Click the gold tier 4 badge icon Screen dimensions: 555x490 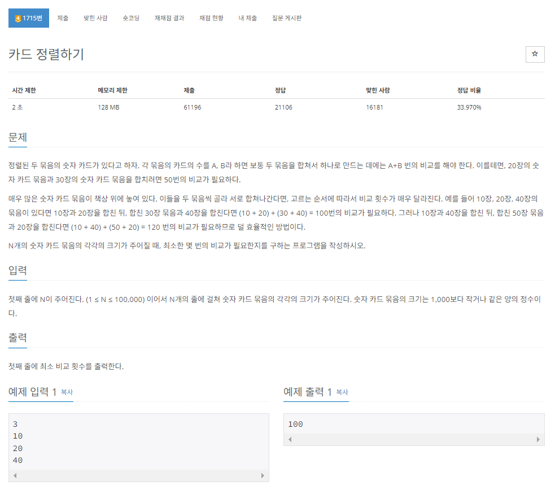point(18,19)
